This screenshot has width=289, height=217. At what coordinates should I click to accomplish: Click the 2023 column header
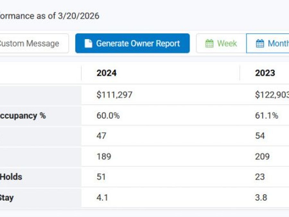click(x=265, y=73)
